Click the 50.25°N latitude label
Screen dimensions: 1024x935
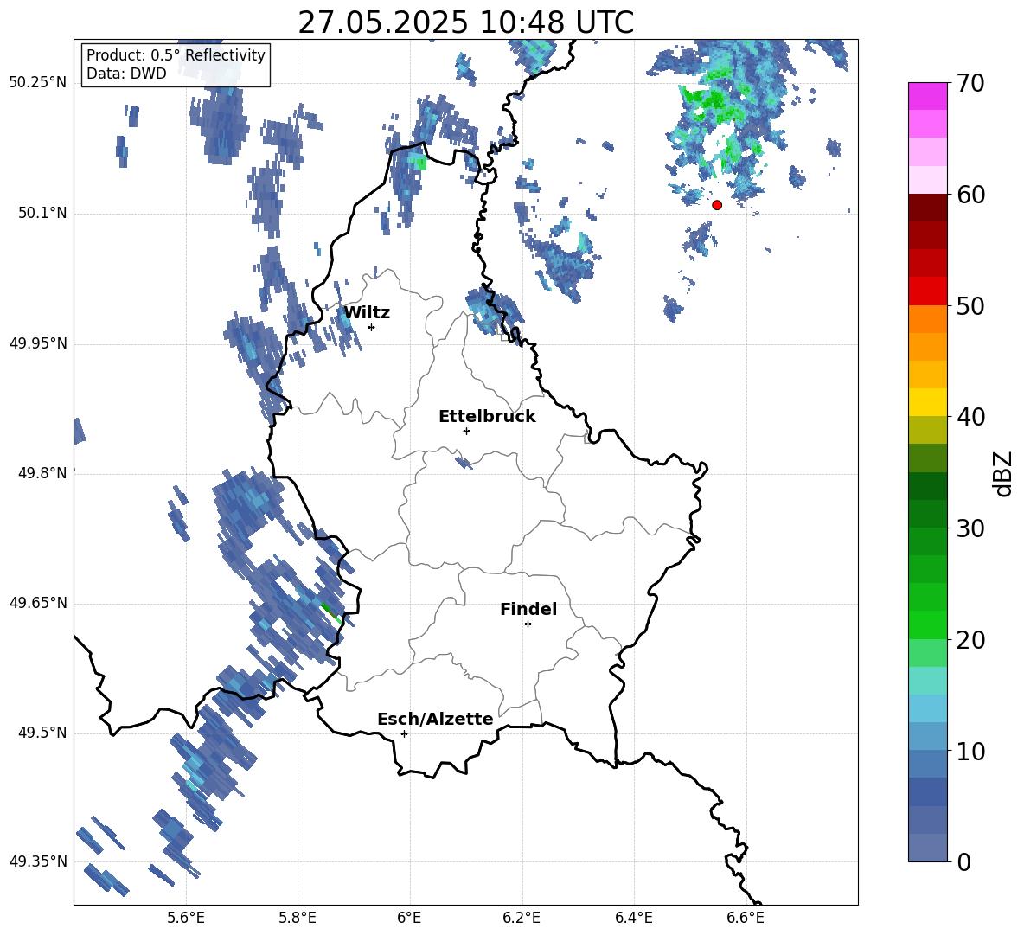click(x=38, y=83)
